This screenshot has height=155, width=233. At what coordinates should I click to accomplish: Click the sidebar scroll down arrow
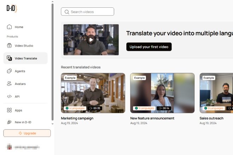[53, 124]
